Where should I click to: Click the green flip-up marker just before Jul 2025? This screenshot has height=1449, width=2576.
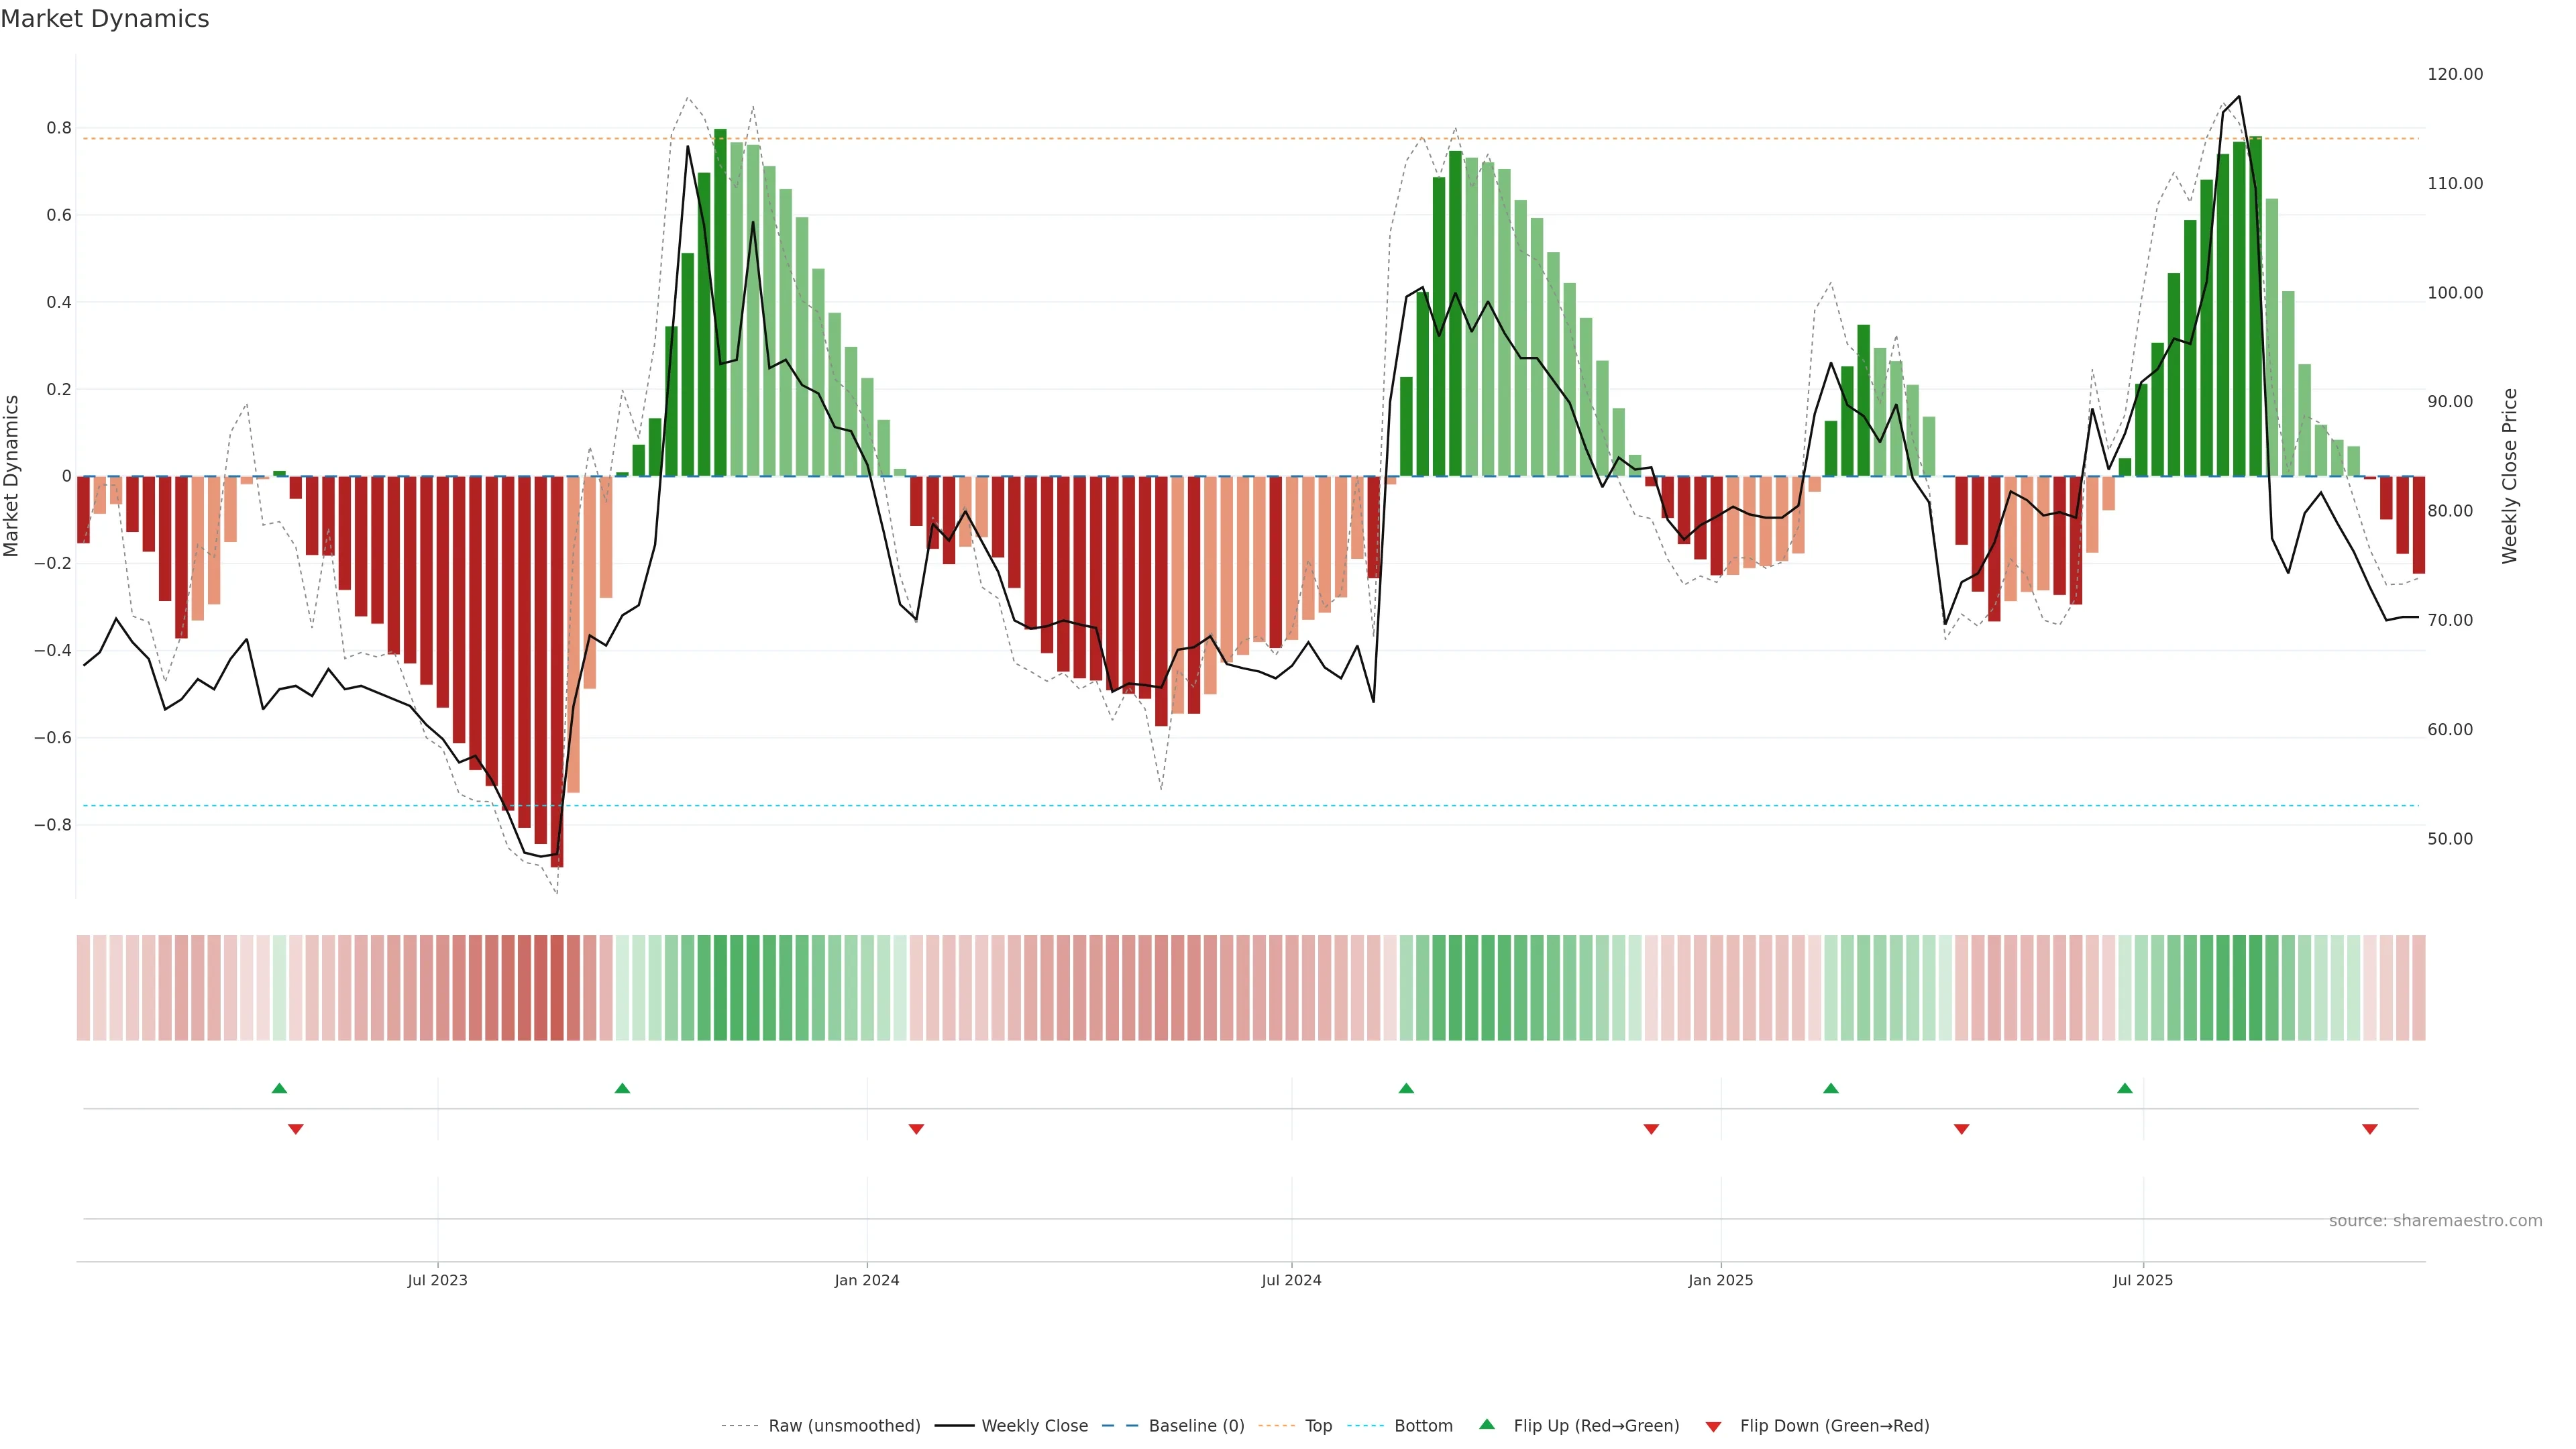coord(2125,1088)
